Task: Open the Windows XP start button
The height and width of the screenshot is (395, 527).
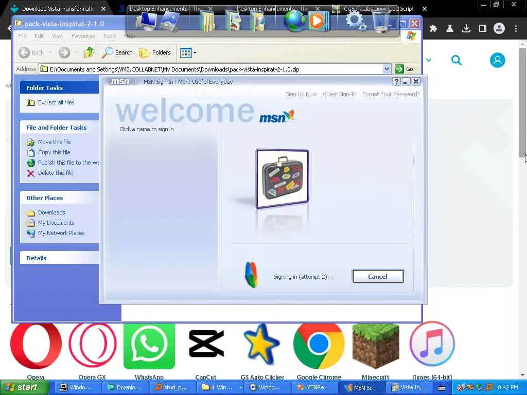Action: (x=24, y=388)
